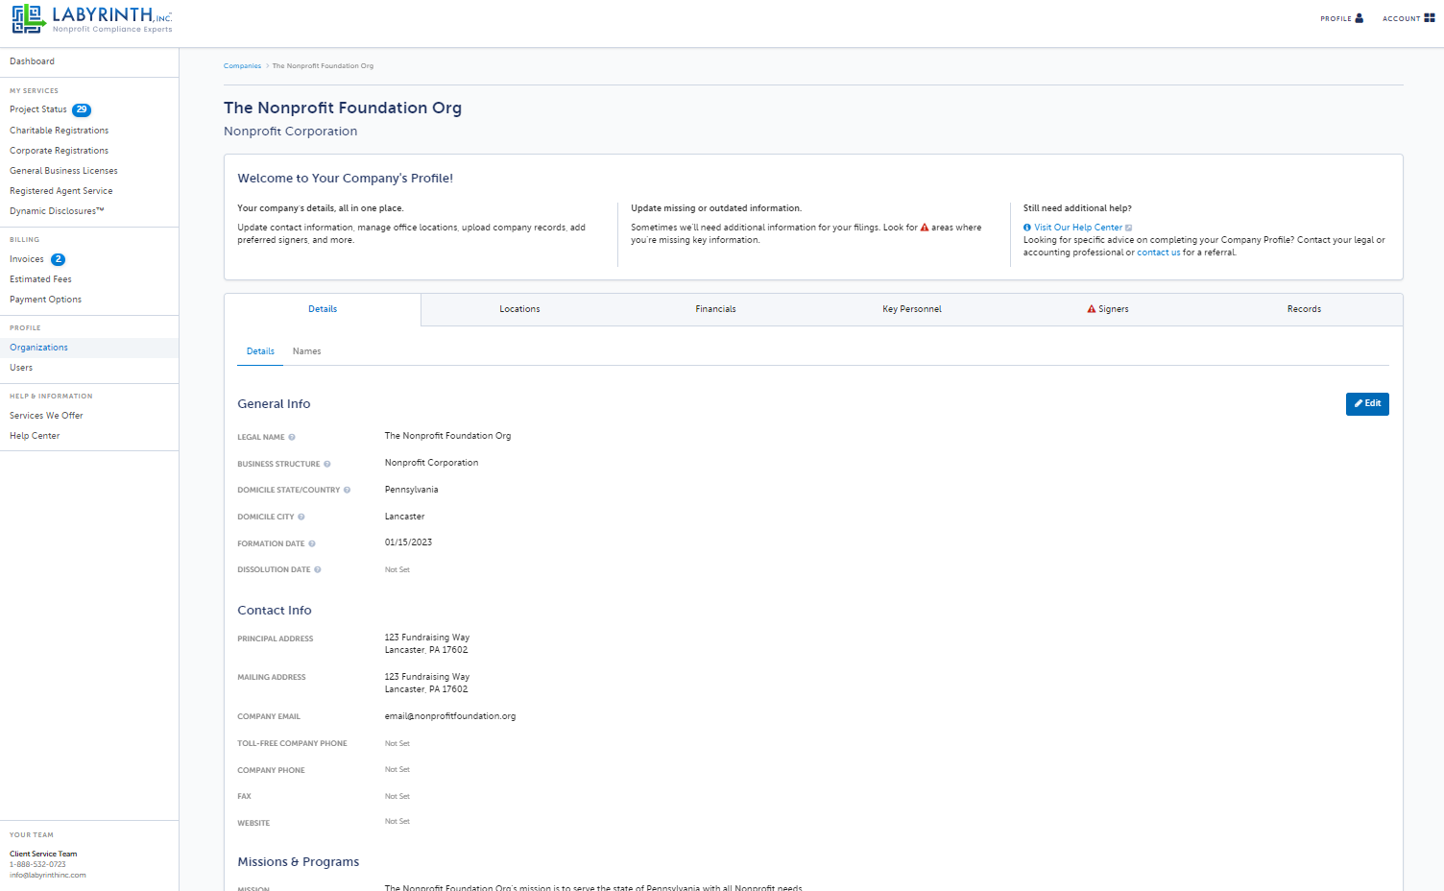Click the phone number 1-888-532-0723
Screen dimensions: 1444x891
pos(37,864)
